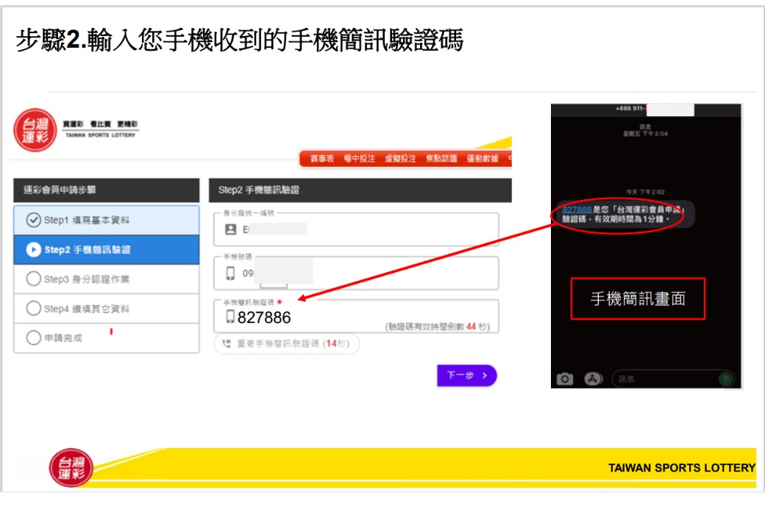Click the play circle icon next to Step2
The image size is (765, 515).
33,249
